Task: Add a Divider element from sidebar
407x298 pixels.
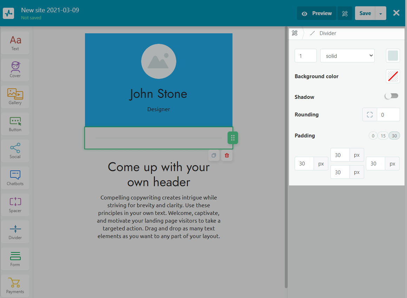Action: tap(15, 232)
